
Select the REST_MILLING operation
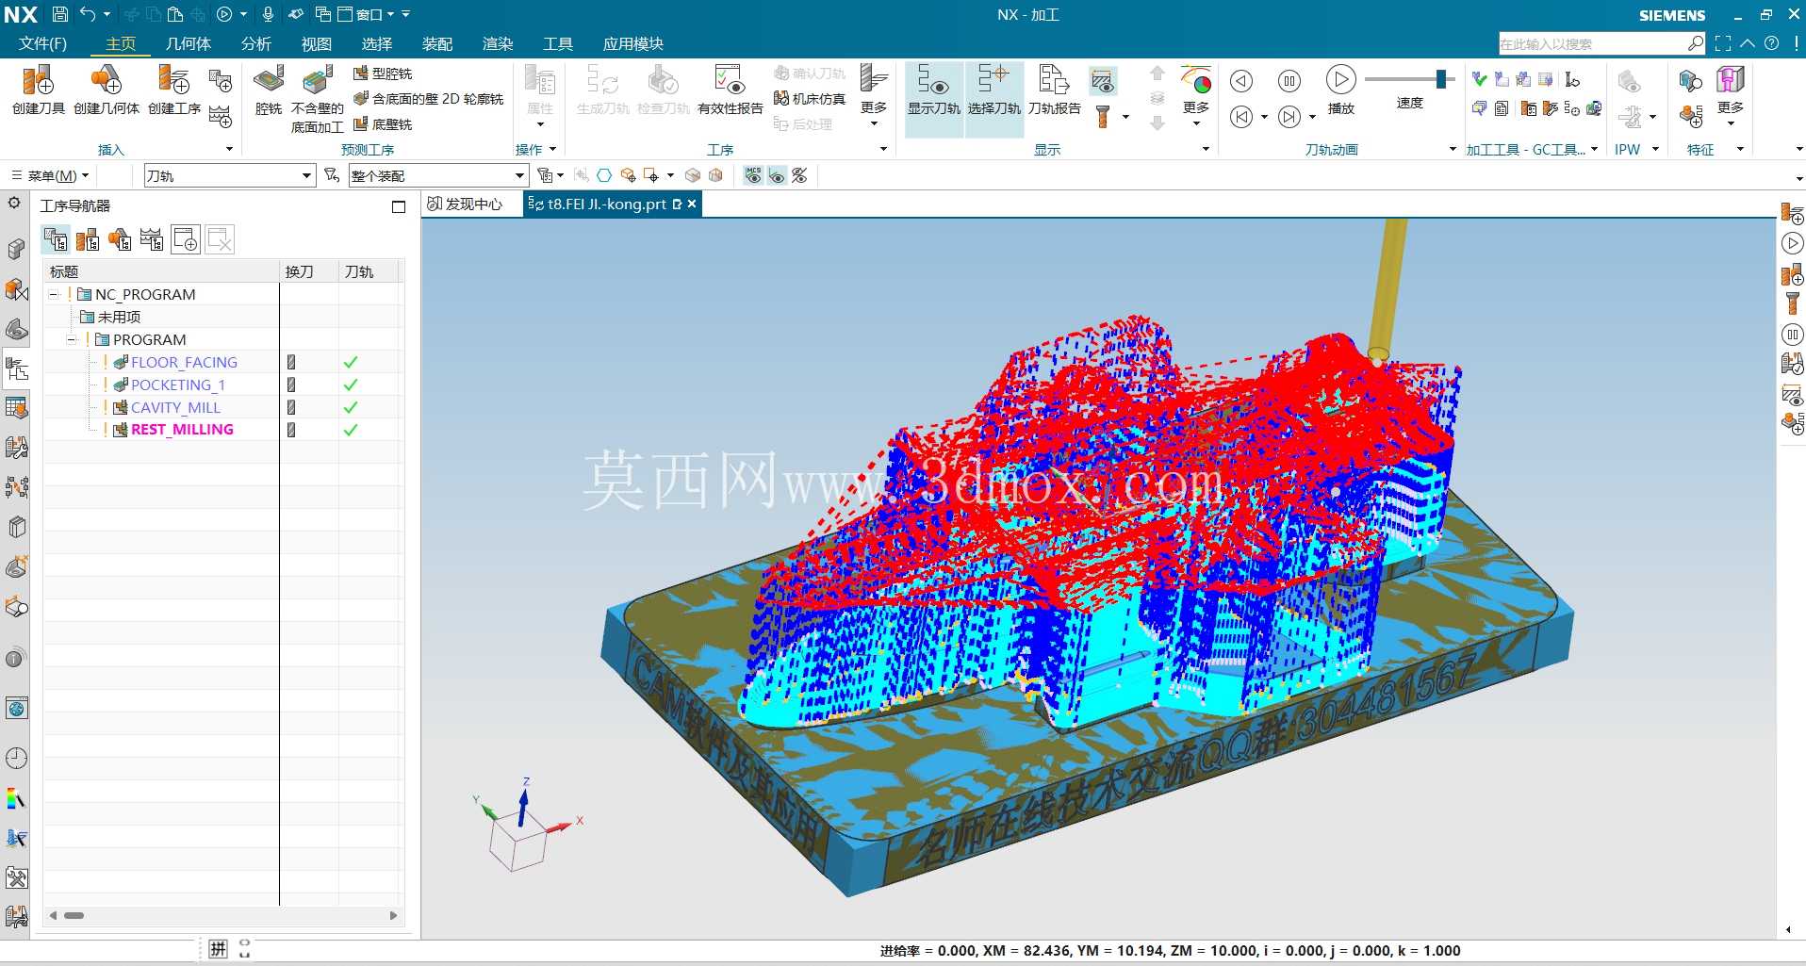[x=182, y=429]
